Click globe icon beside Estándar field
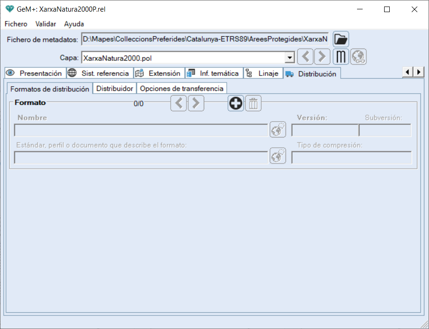The image size is (429, 329). pos(278,156)
